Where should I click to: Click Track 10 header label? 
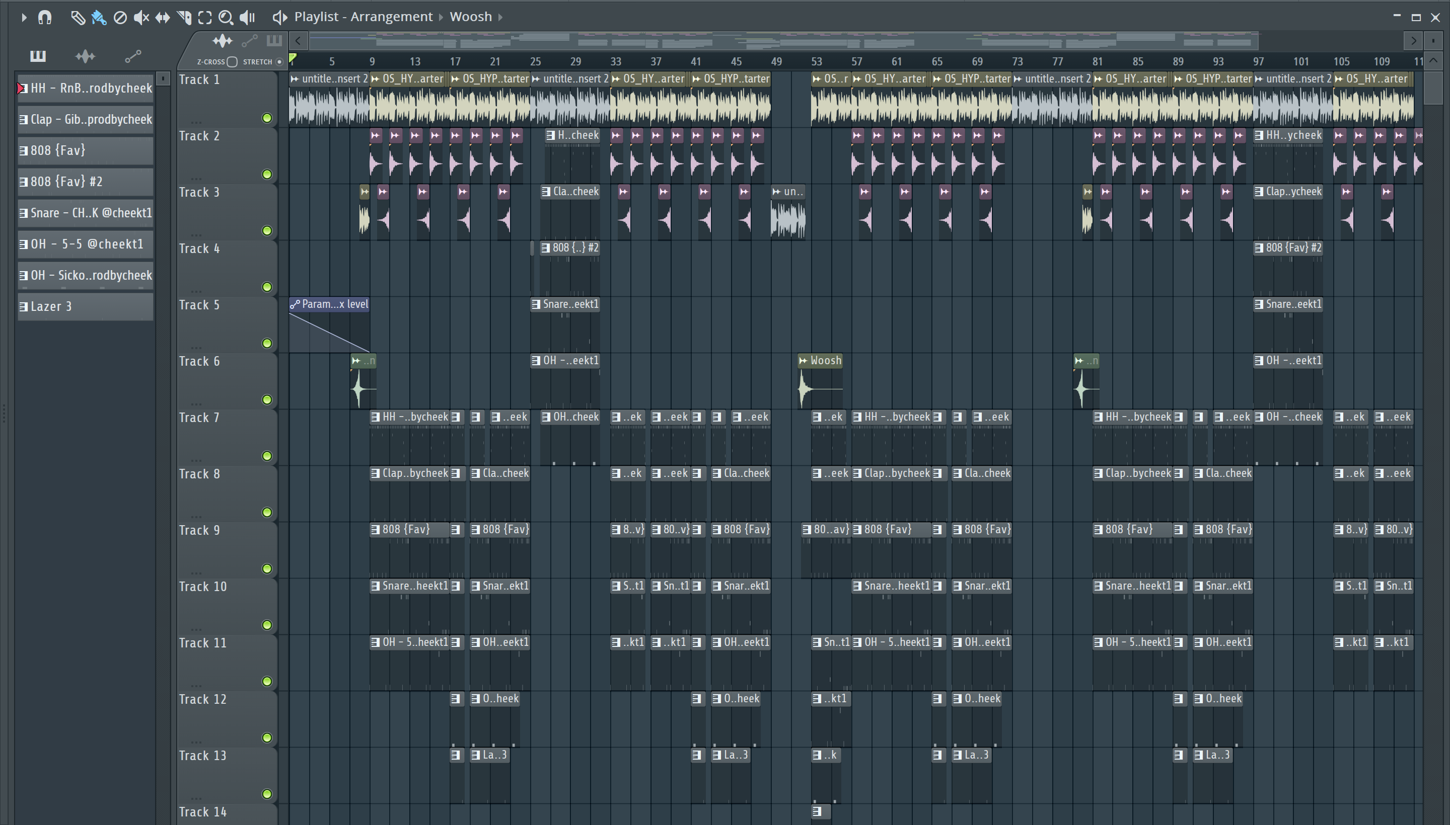202,587
